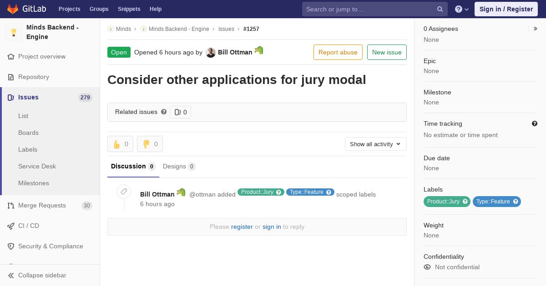Click the sign in link to reply
Viewport: 546px width, 286px height.
(272, 227)
